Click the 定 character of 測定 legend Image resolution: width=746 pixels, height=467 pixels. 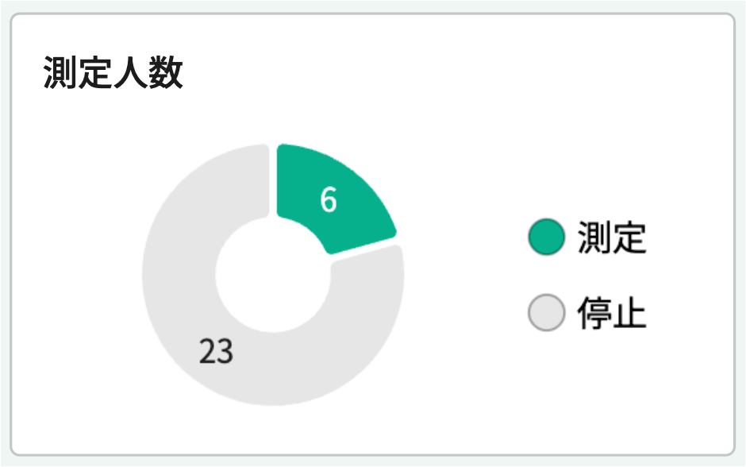(629, 238)
